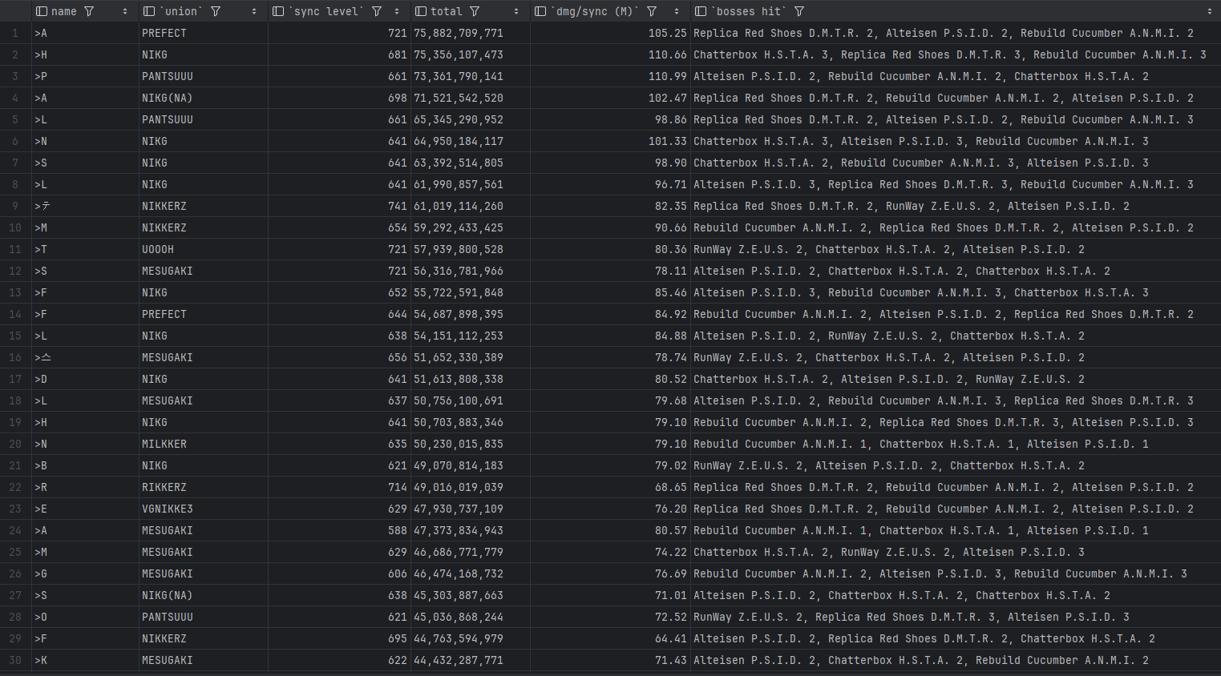Click the sort arrows on the name column
1221x676 pixels.
coord(125,11)
